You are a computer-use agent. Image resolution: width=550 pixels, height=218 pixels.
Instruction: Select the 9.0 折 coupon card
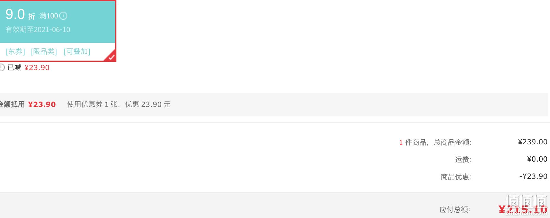pos(58,31)
